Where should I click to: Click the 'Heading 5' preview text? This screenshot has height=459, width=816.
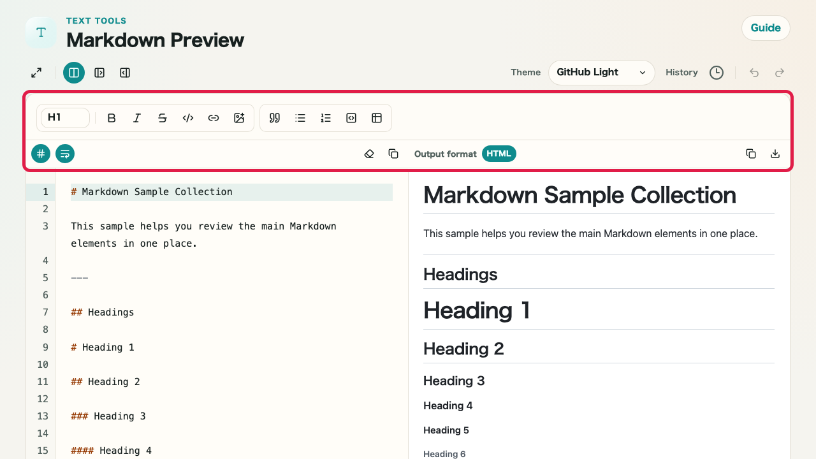[x=446, y=430]
